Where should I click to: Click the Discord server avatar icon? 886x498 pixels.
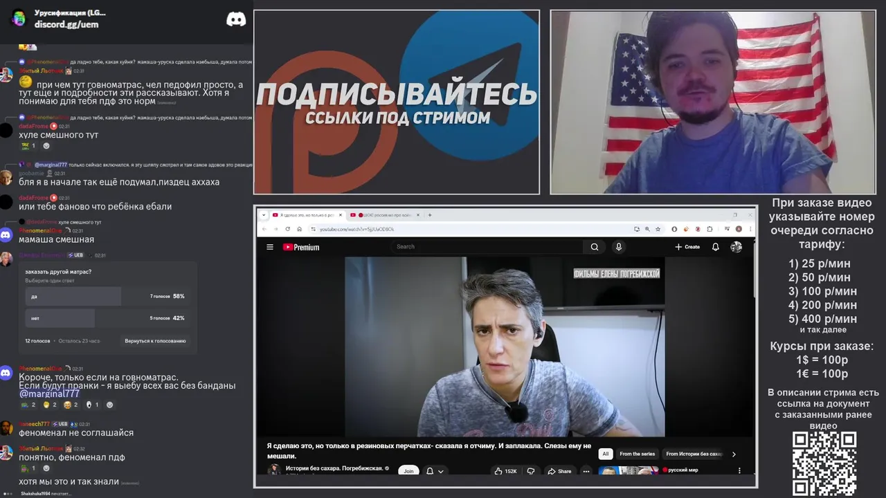point(19,18)
